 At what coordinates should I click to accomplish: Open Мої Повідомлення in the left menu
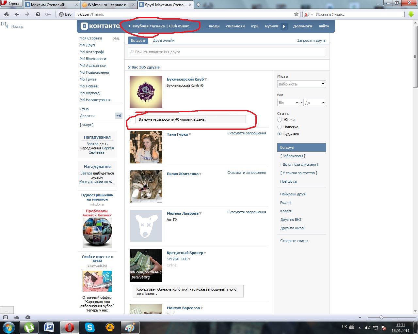point(94,72)
